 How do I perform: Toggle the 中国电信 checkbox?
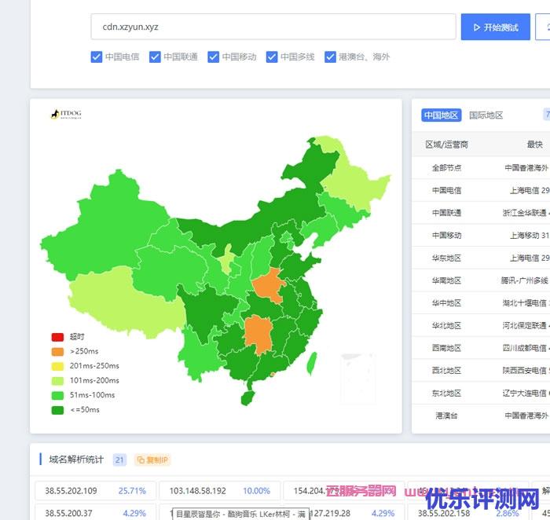[x=97, y=57]
